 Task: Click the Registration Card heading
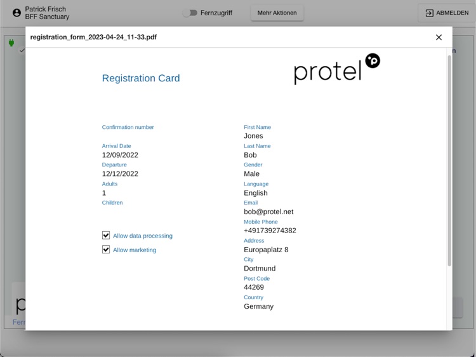point(141,78)
